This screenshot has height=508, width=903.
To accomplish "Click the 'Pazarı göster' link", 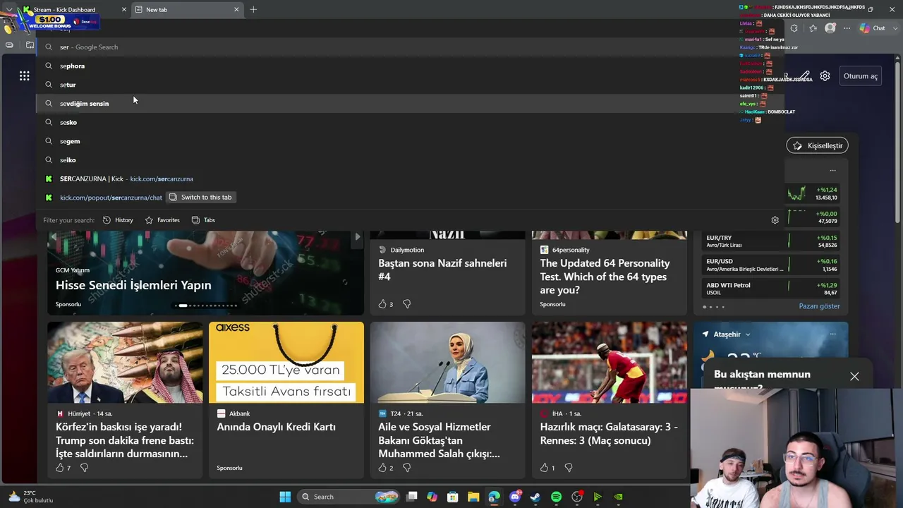I will pyautogui.click(x=819, y=306).
